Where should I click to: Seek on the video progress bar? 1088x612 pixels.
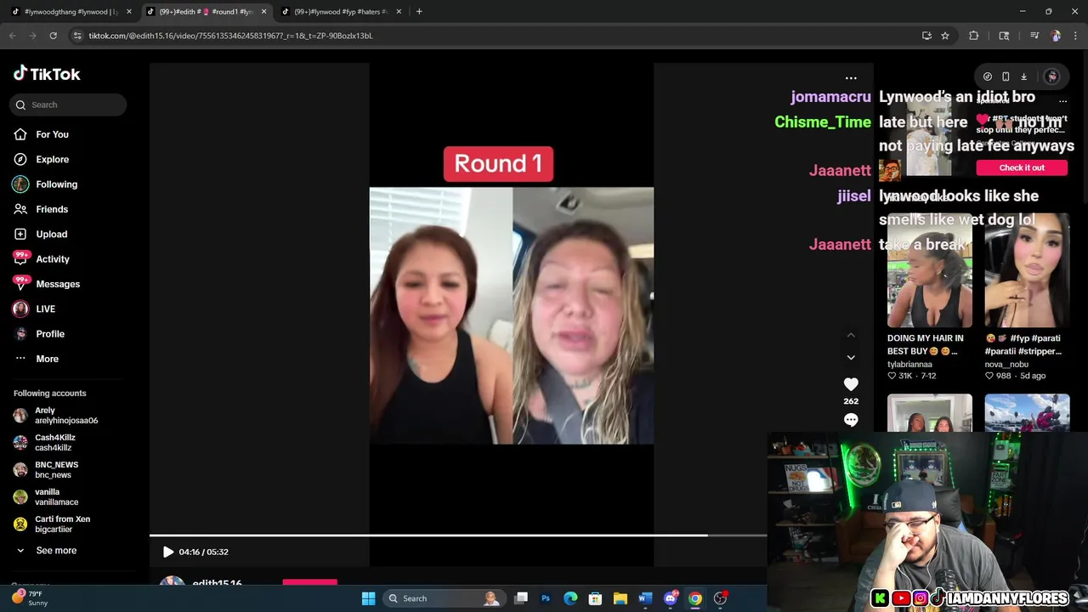pyautogui.click(x=458, y=535)
